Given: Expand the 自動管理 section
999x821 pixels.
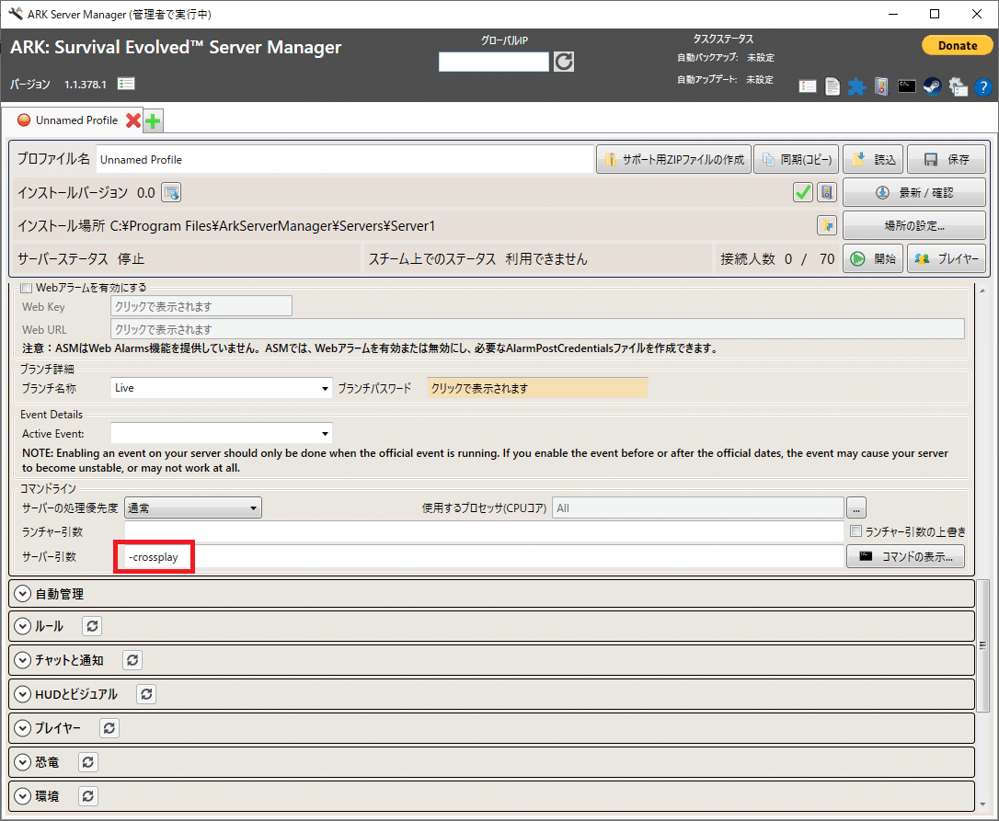Looking at the screenshot, I should 23,594.
